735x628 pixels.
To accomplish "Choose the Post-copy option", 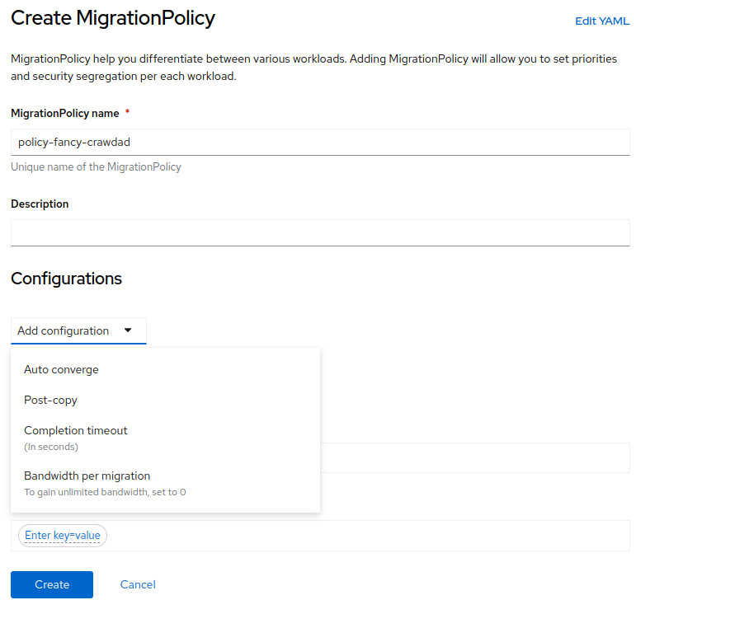I will click(50, 400).
